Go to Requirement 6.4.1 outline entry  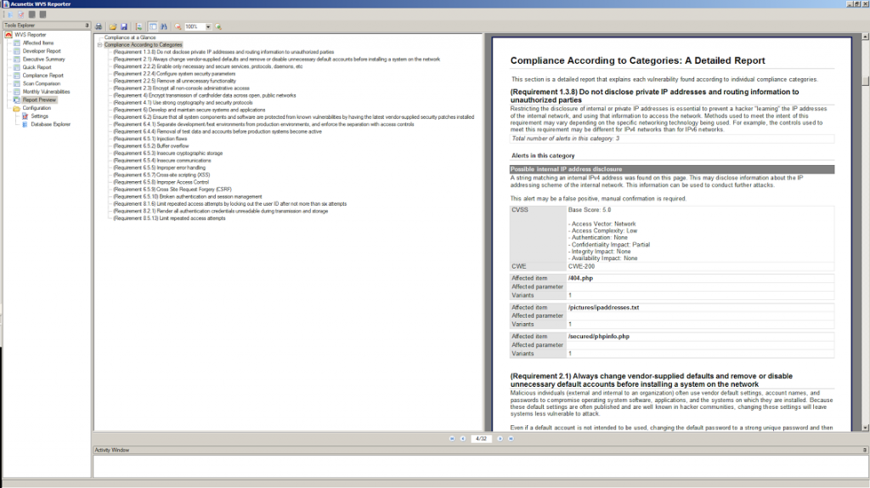click(263, 124)
